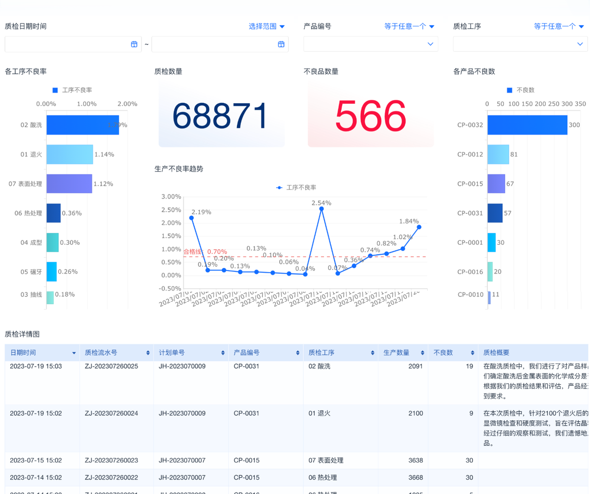Open 等于任意一个 dropdown for 质检工序
590x494 pixels.
click(560, 27)
